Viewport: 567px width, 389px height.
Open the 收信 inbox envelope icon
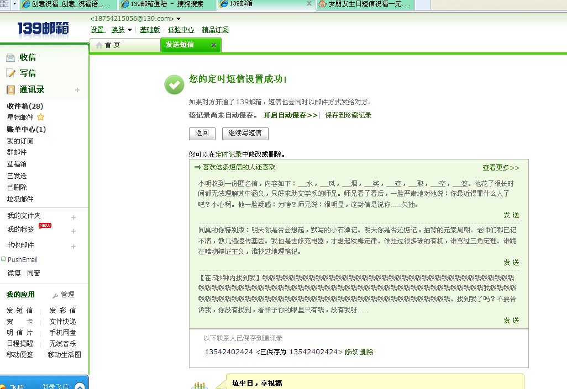(x=11, y=57)
